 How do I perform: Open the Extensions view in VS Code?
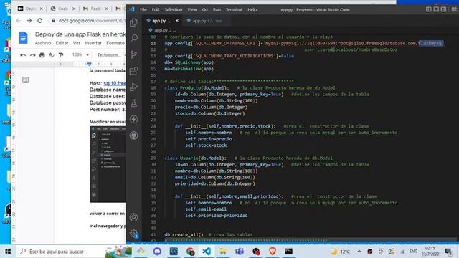coord(134,71)
